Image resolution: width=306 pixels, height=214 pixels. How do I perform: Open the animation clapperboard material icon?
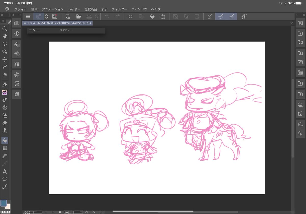pos(300,114)
